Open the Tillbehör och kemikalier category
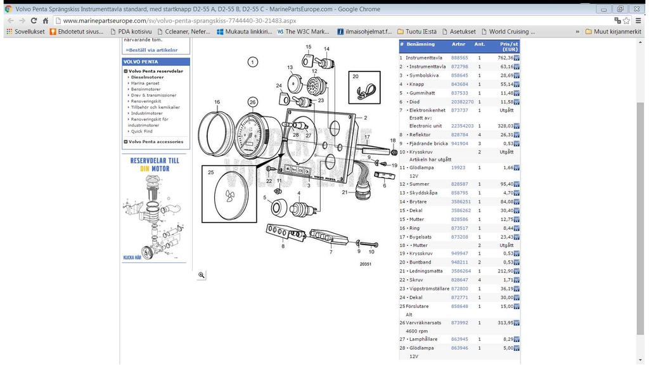 pos(156,107)
